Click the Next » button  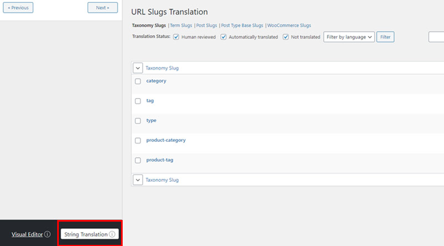(103, 8)
